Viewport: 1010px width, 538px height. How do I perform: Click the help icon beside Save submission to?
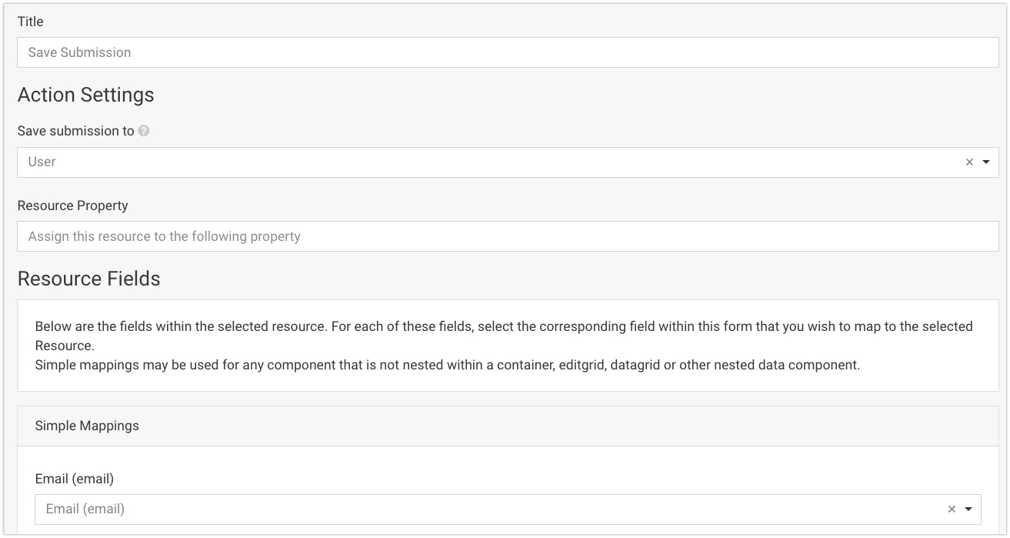[x=144, y=132]
